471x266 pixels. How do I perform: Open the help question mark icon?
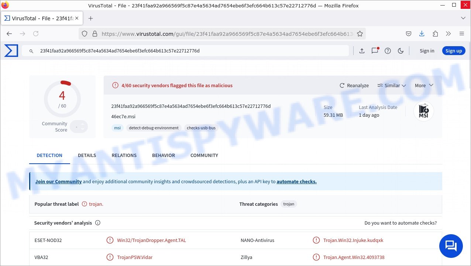388,51
